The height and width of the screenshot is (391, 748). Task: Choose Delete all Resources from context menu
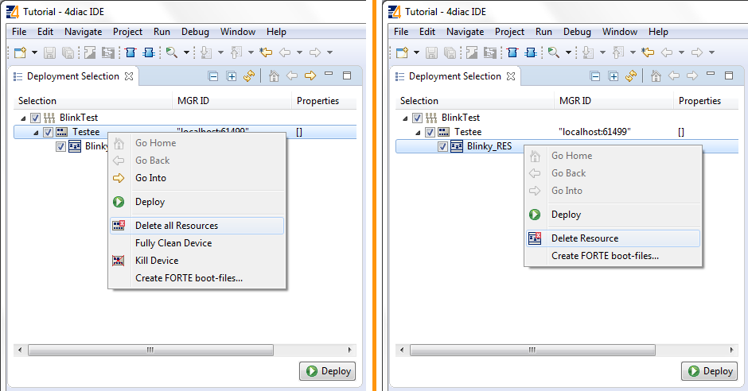point(176,226)
